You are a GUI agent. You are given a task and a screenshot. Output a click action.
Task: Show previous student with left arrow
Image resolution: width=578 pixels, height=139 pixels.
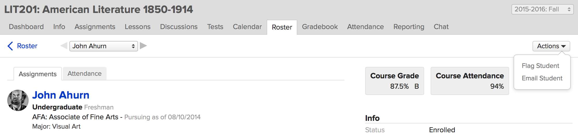coord(64,46)
